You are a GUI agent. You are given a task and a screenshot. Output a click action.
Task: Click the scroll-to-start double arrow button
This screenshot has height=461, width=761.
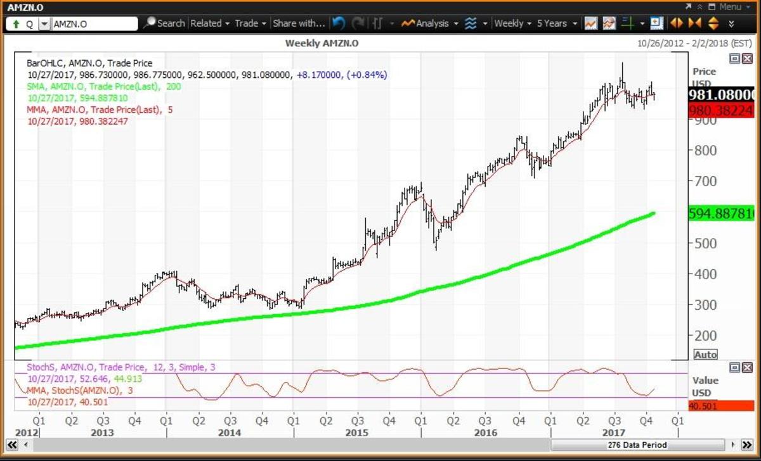click(x=11, y=445)
